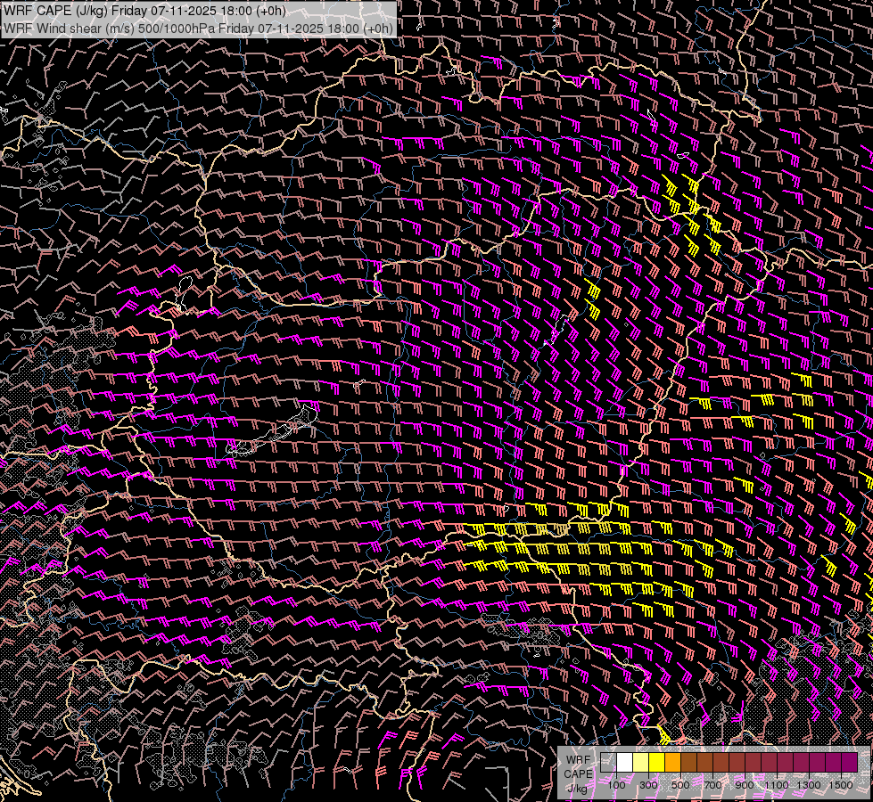This screenshot has height=802, width=873.
Task: Click the J/kg unit label in legend
Action: click(x=577, y=789)
